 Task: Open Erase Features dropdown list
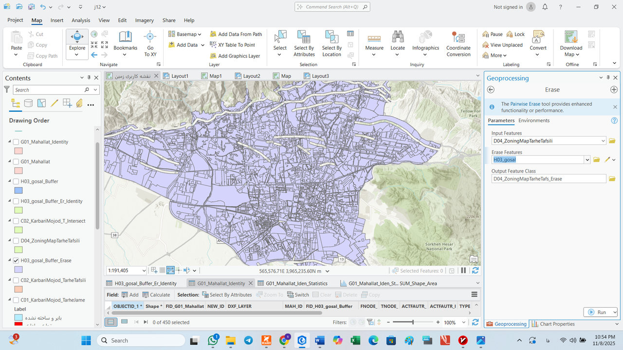tap(587, 160)
